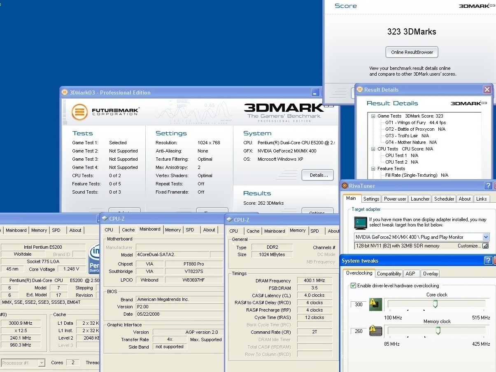Select CPU Test 1 row in Result Details
The image size is (496, 372).
pyautogui.click(x=402, y=155)
